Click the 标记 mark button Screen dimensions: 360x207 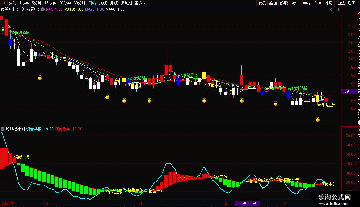(x=328, y=3)
